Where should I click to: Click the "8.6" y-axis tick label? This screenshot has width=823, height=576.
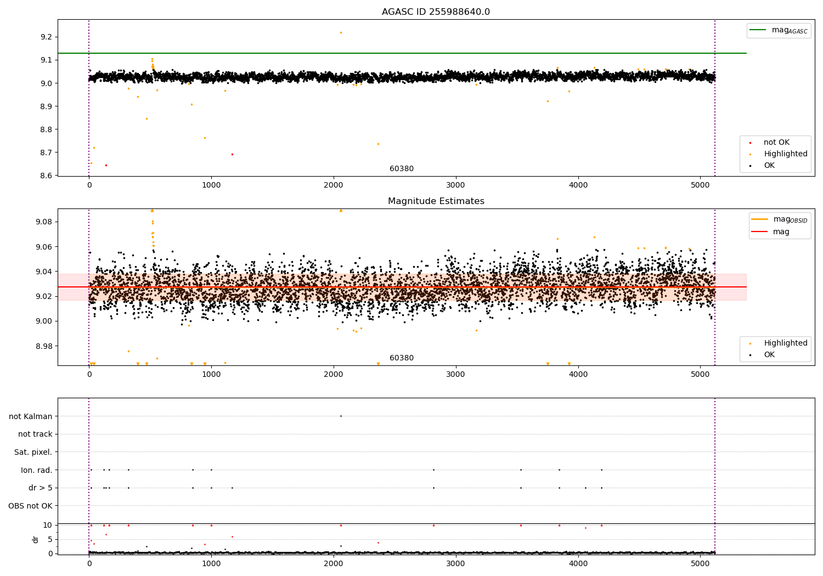[46, 176]
